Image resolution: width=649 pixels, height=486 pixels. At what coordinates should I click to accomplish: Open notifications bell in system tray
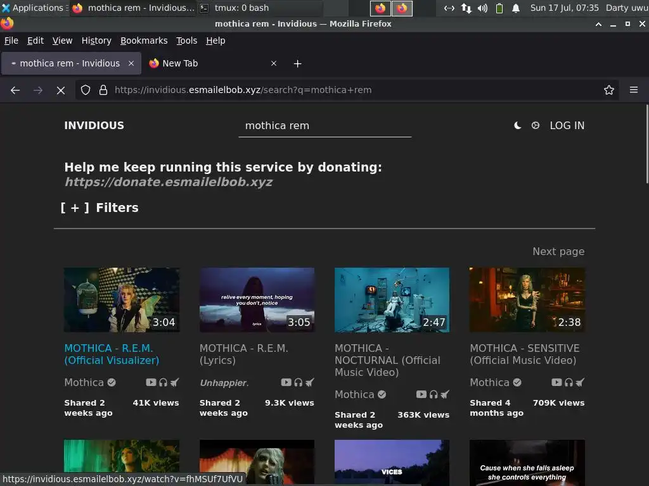coord(516,8)
